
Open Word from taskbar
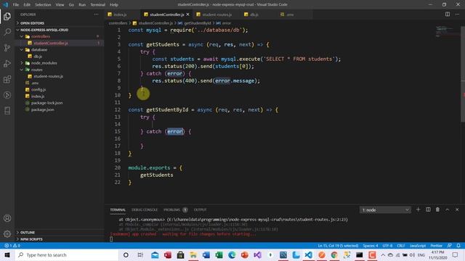coord(206,254)
